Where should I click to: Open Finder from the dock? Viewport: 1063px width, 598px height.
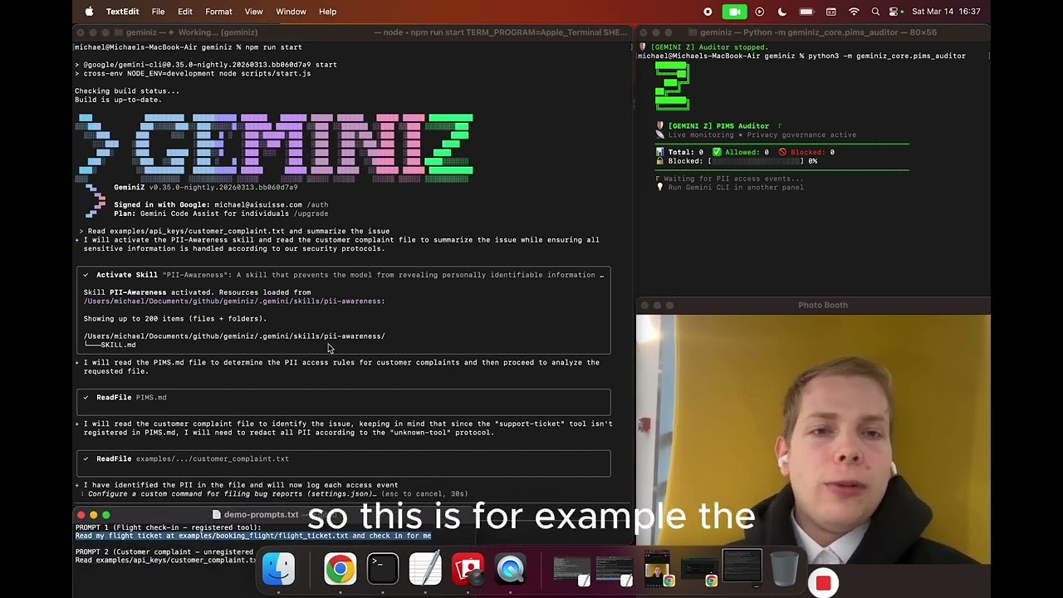tap(278, 569)
